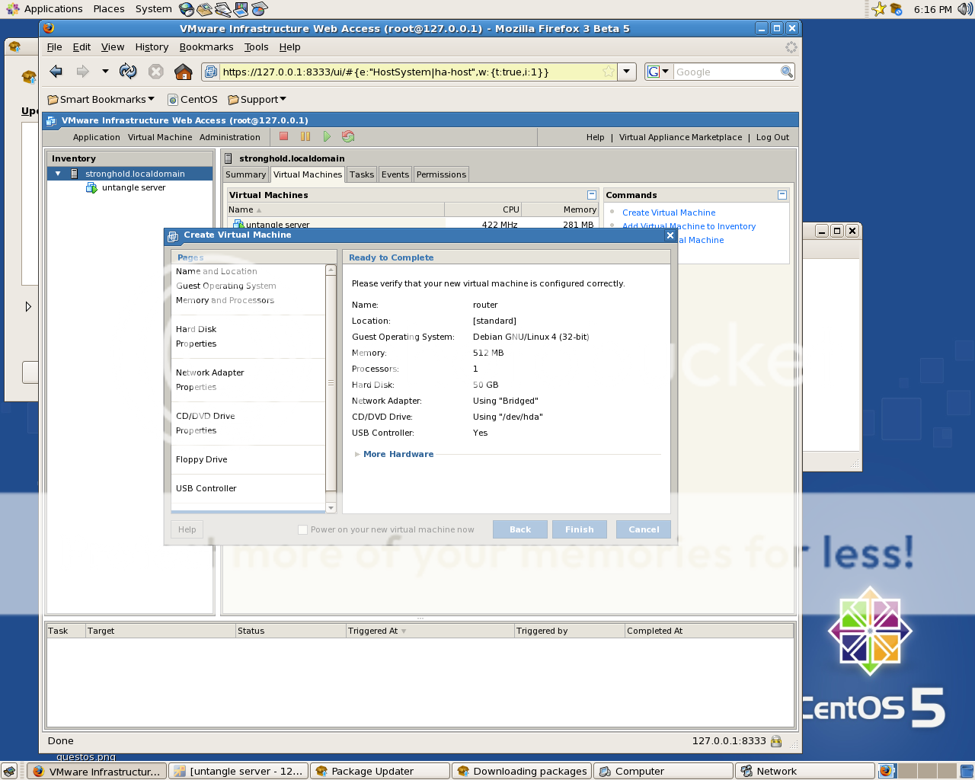Screen dimensions: 975x780
Task: Close the Create Virtual Machine dialog
Action: point(670,235)
